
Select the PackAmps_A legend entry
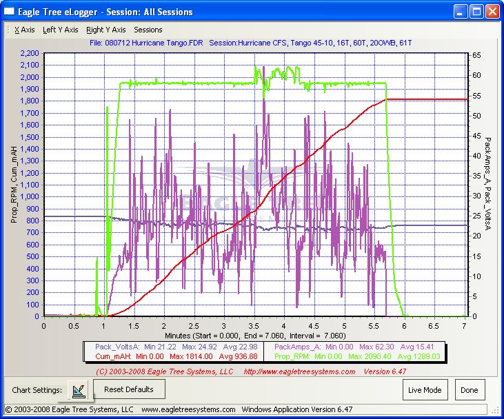tap(354, 347)
